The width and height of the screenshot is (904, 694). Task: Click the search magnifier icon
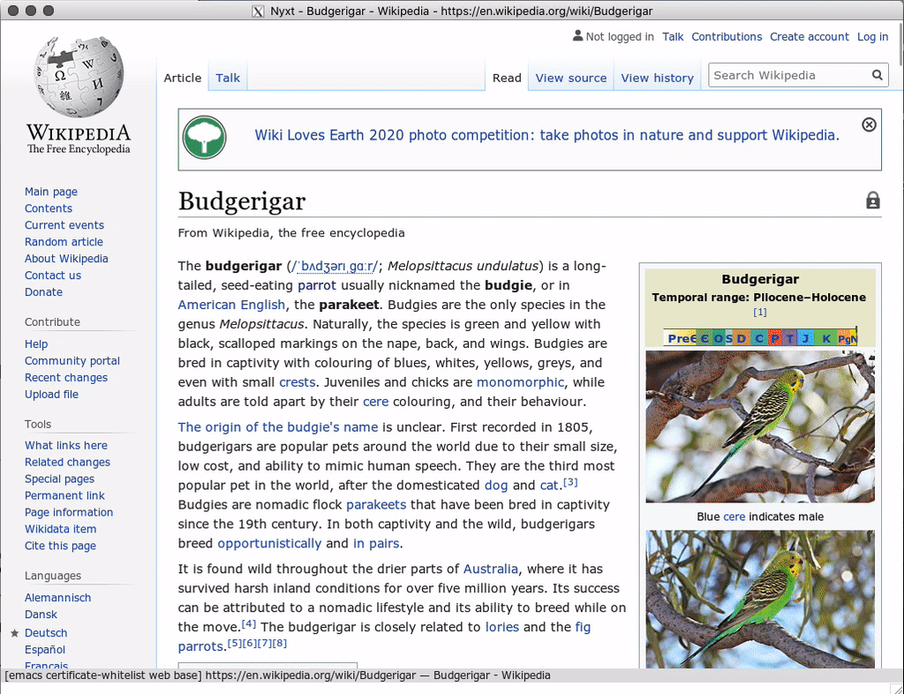[x=877, y=75]
